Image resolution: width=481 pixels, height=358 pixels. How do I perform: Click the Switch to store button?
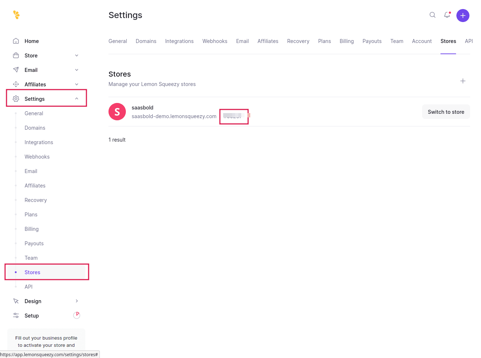point(446,112)
